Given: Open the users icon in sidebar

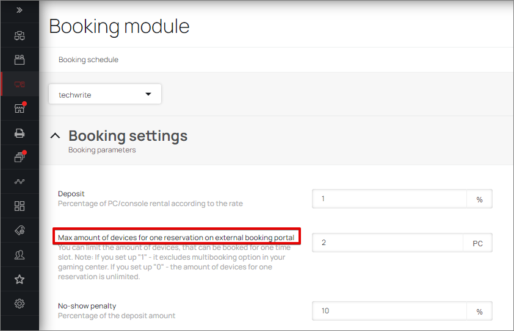Looking at the screenshot, I should click(x=20, y=255).
